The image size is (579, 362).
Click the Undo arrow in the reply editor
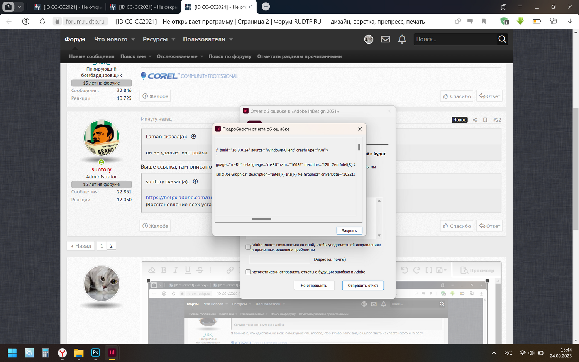(405, 270)
